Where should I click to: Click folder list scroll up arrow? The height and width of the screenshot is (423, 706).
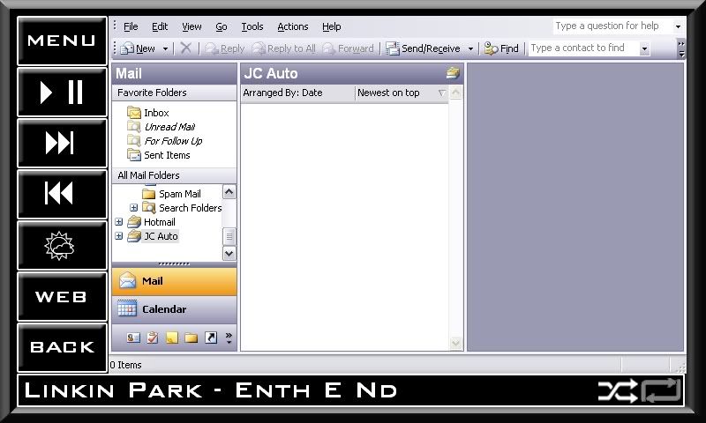[x=229, y=192]
